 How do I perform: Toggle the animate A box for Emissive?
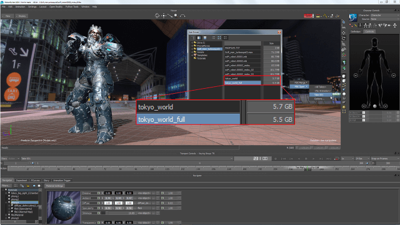pos(99,193)
